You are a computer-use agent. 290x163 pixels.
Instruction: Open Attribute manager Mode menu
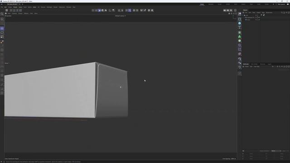(247, 67)
